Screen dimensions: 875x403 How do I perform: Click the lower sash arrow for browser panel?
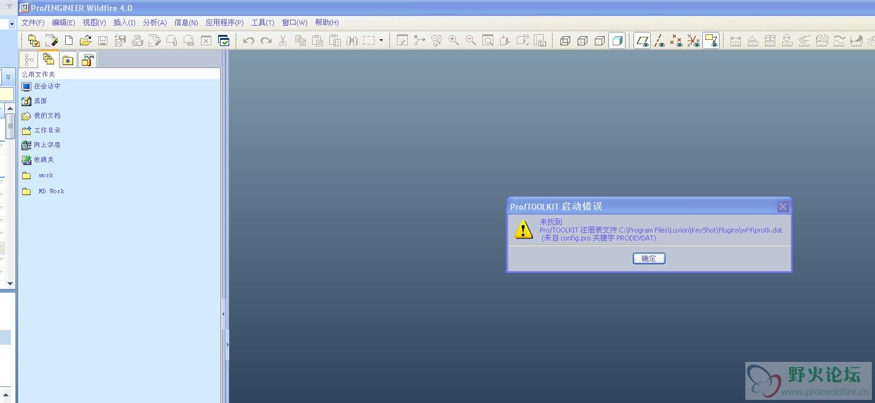[x=227, y=345]
